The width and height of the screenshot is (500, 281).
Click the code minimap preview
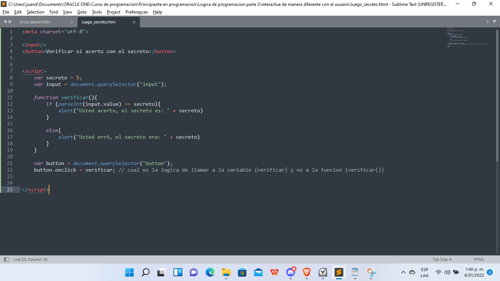pos(467,37)
